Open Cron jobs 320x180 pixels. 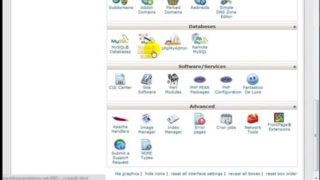point(226,121)
